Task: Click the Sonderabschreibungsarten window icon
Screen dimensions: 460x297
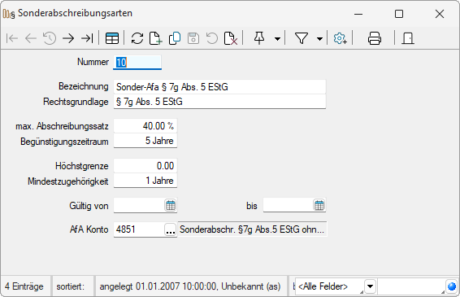Action: (9, 14)
